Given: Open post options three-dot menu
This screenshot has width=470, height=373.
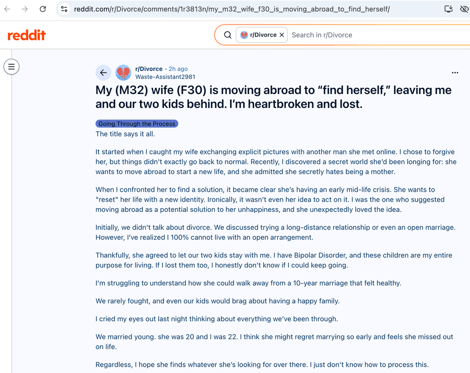Looking at the screenshot, I should pyautogui.click(x=455, y=72).
